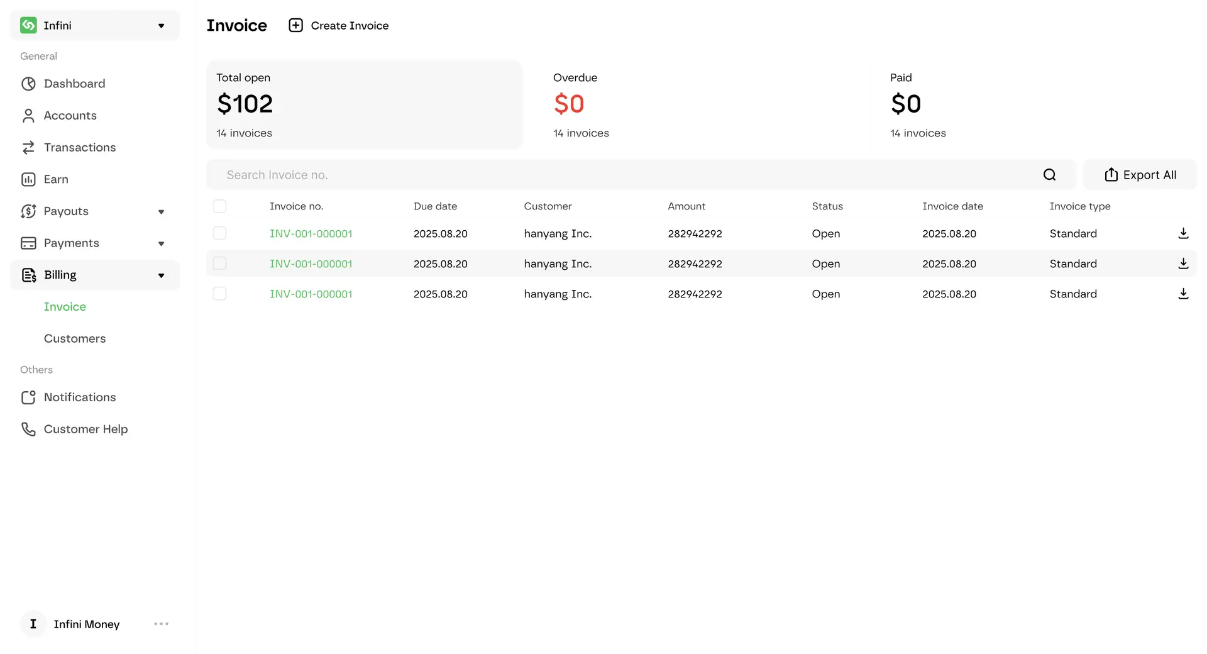Focus the Search Invoice no. field
The image size is (1207, 654).
pos(641,175)
